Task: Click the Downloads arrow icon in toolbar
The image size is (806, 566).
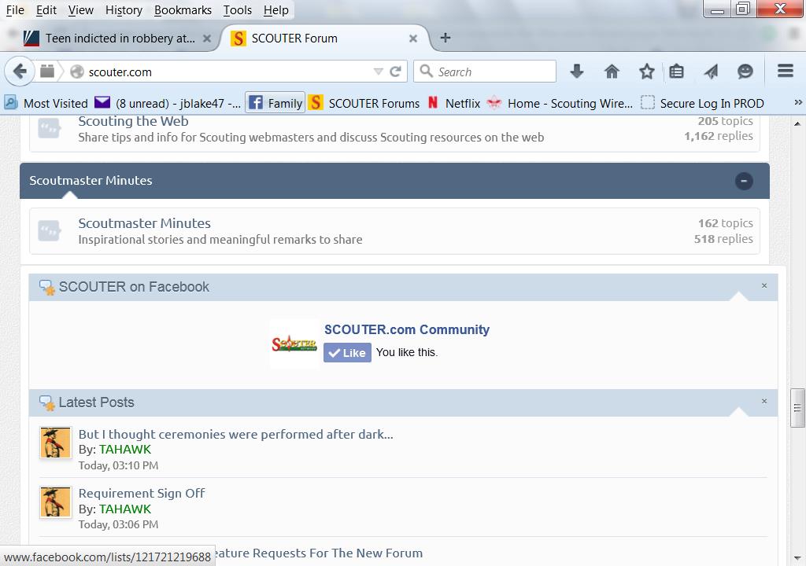Action: pyautogui.click(x=577, y=72)
